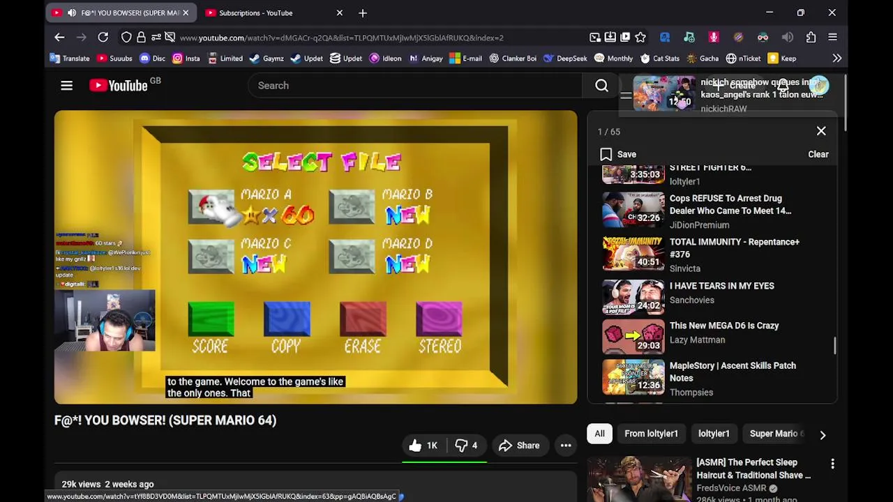Clear the queue with Clear button

coord(818,154)
